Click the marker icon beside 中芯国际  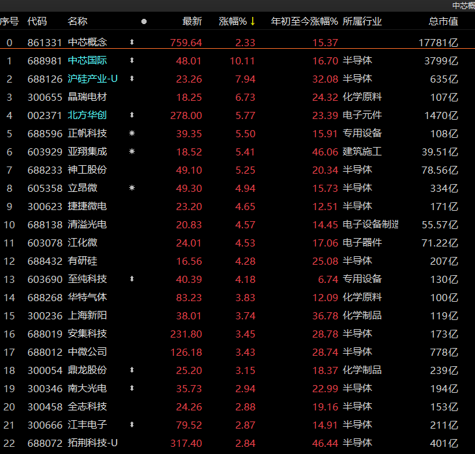point(132,60)
